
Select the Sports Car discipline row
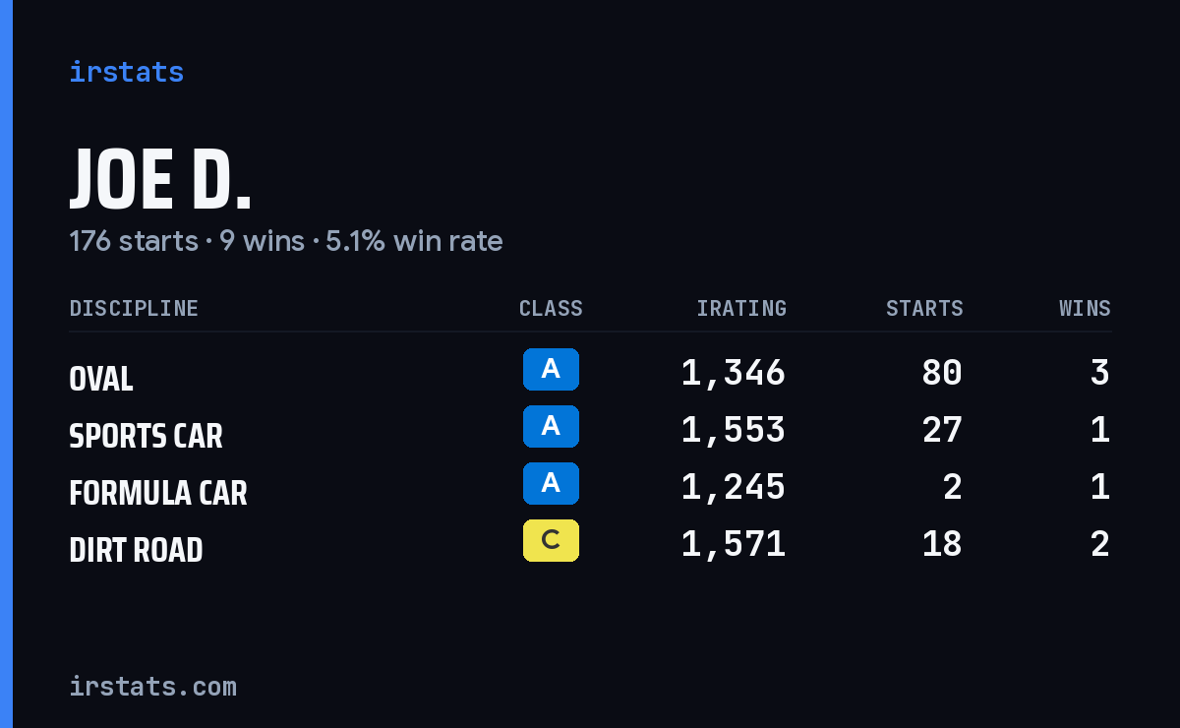coord(590,431)
